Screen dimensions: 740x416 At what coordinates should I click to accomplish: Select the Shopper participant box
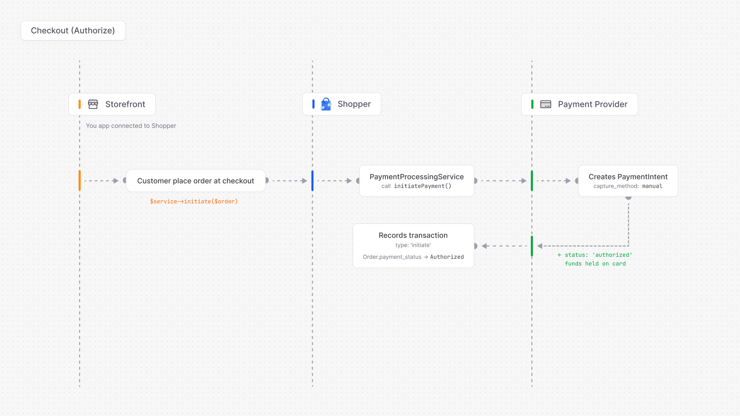342,104
